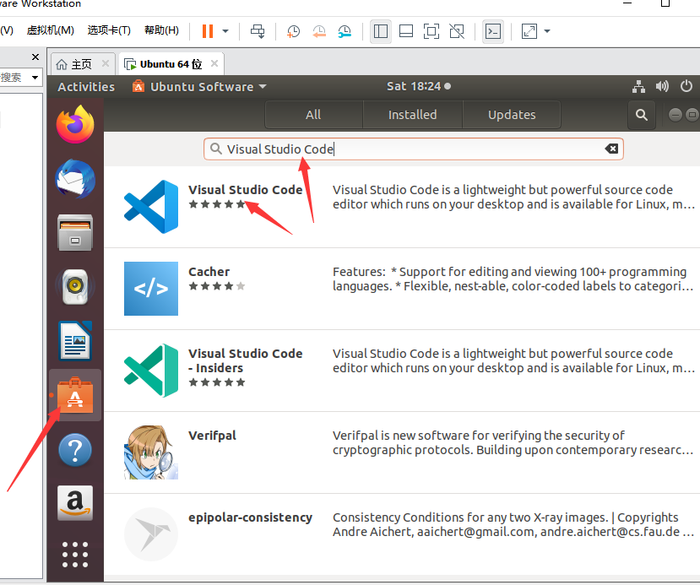
Task: Open the snapshot manager wrench icon
Action: (345, 31)
